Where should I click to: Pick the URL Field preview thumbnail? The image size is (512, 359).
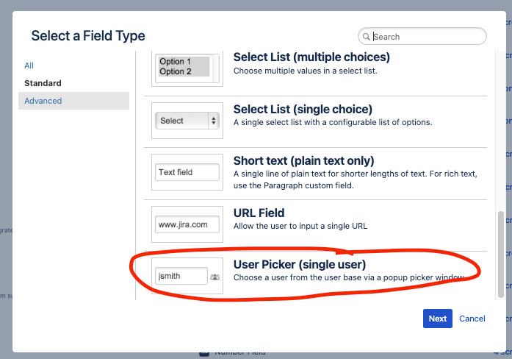point(187,224)
